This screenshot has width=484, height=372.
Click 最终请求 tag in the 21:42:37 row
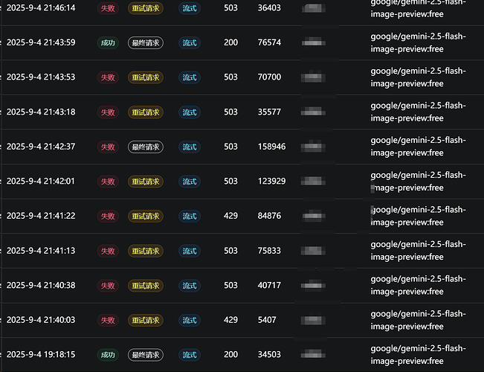(x=146, y=147)
